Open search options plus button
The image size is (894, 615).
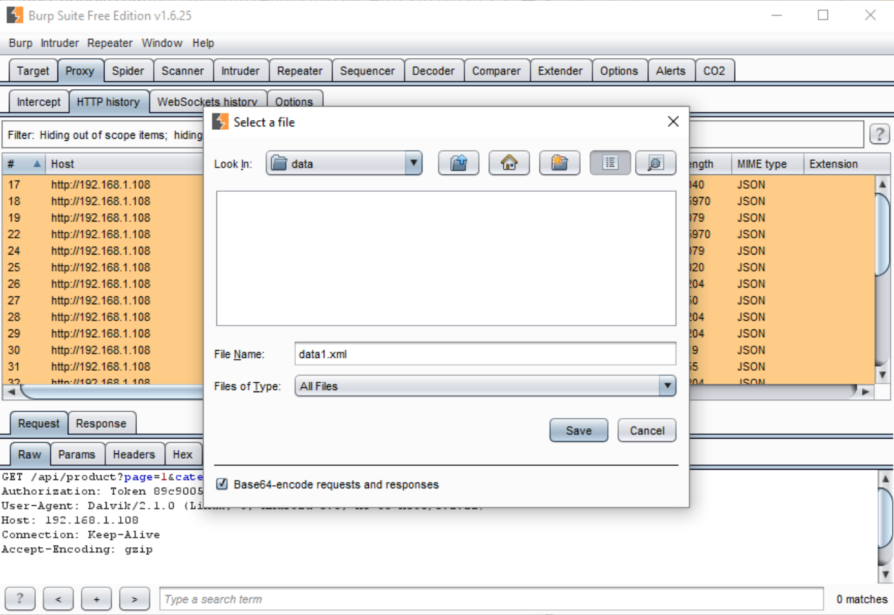pos(96,599)
